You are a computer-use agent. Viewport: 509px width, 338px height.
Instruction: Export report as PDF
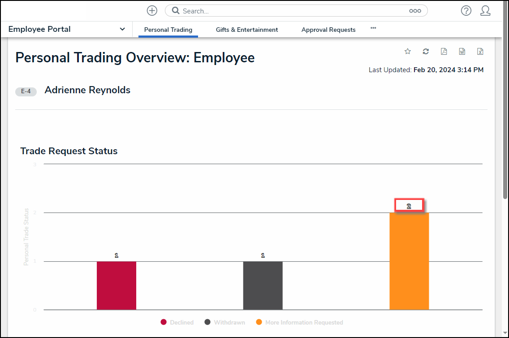pyautogui.click(x=444, y=52)
